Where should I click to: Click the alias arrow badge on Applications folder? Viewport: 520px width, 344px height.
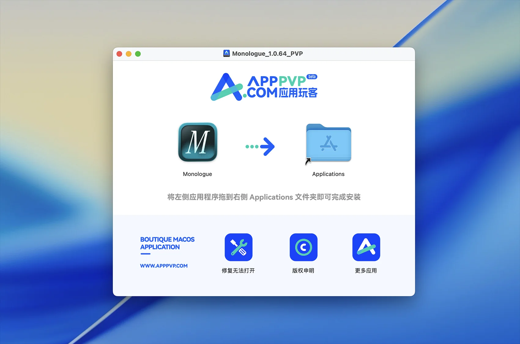coord(308,161)
